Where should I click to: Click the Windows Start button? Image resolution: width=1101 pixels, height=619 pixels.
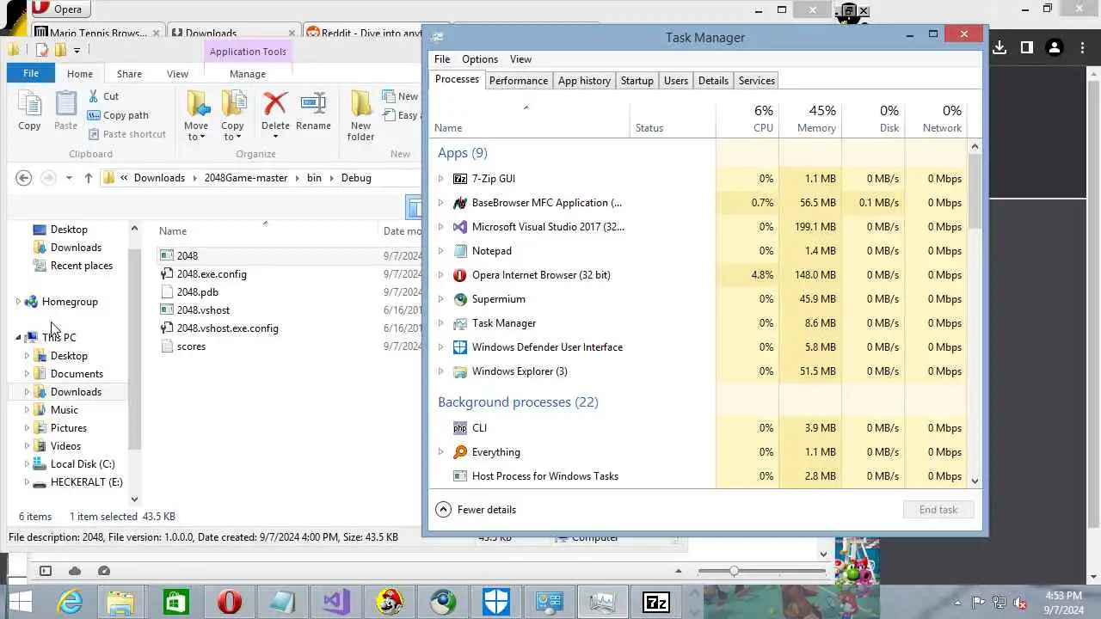click(19, 602)
